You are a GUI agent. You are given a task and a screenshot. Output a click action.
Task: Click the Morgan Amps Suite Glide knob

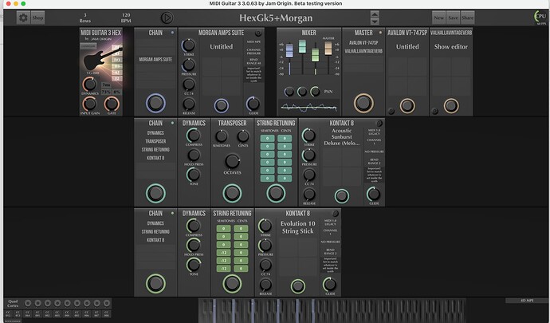coord(253,104)
